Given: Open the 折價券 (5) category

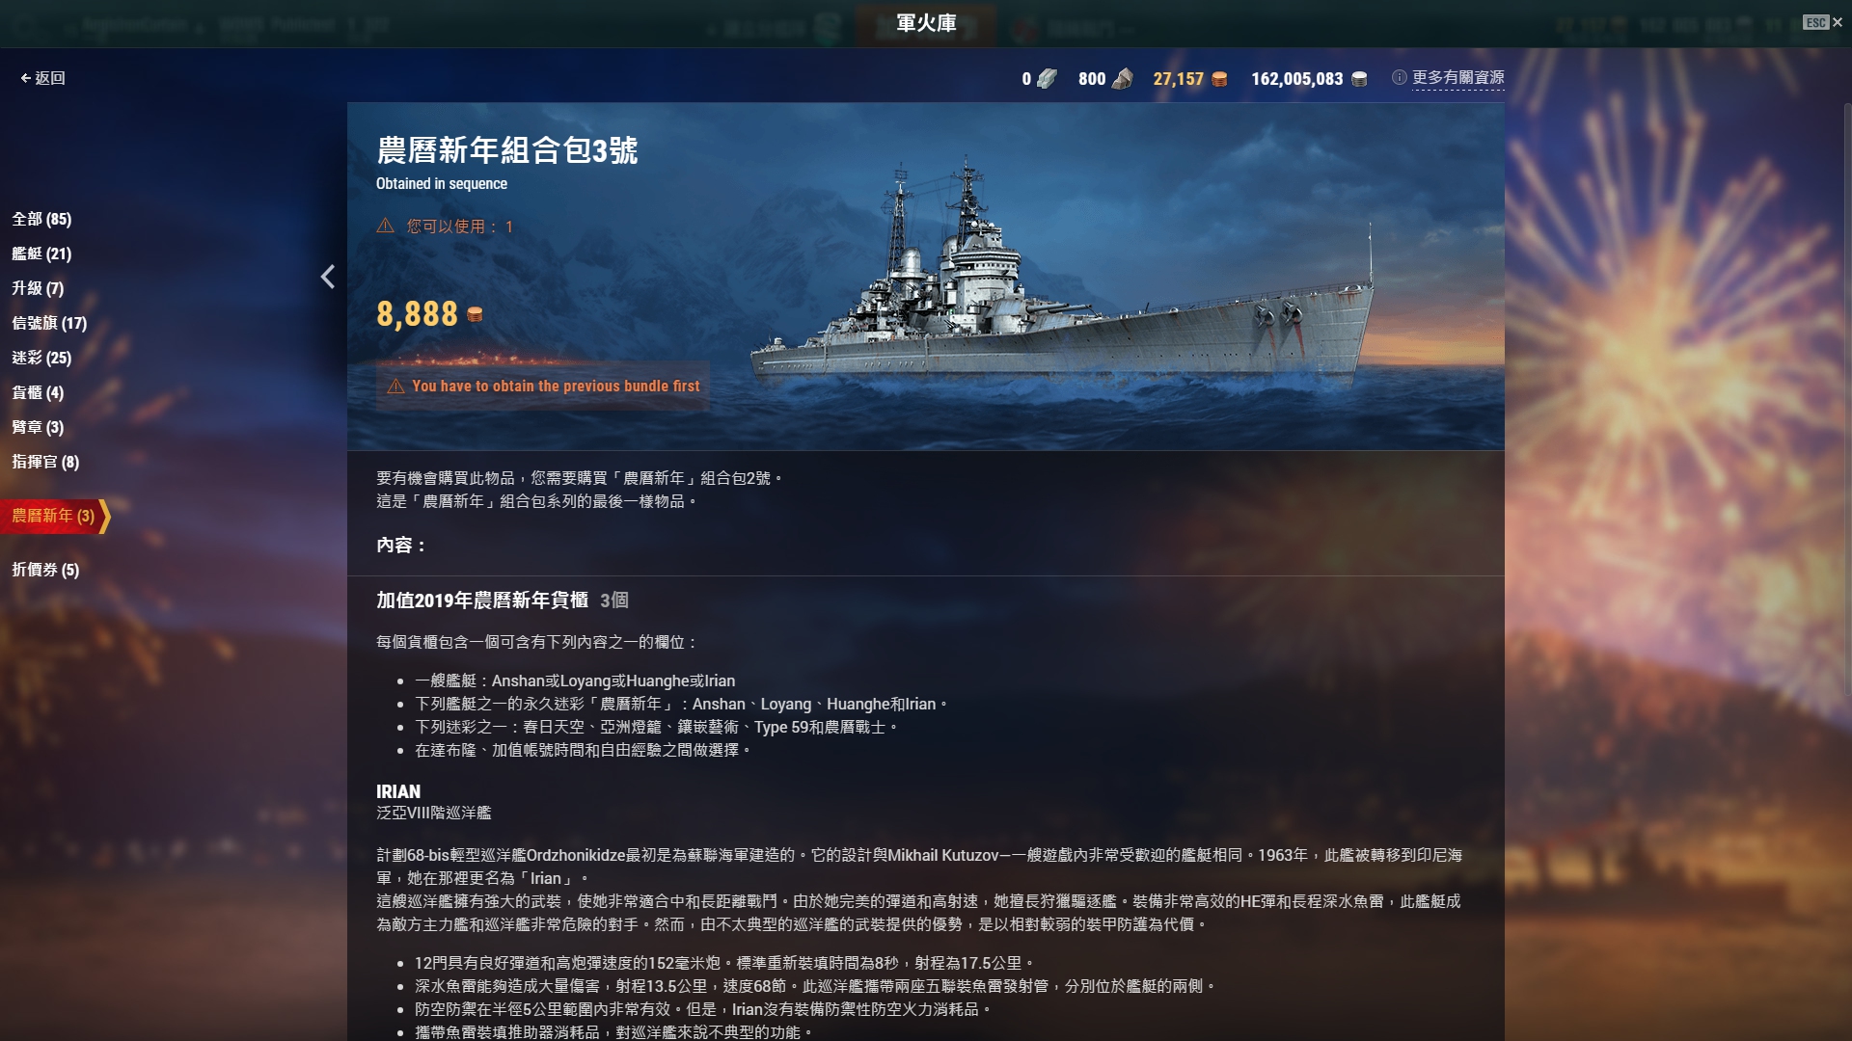Looking at the screenshot, I should click(45, 570).
